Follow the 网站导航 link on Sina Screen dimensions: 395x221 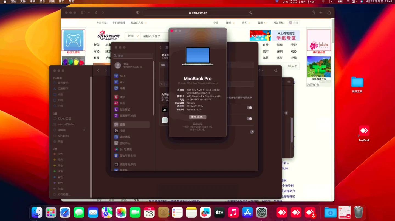(x=279, y=23)
